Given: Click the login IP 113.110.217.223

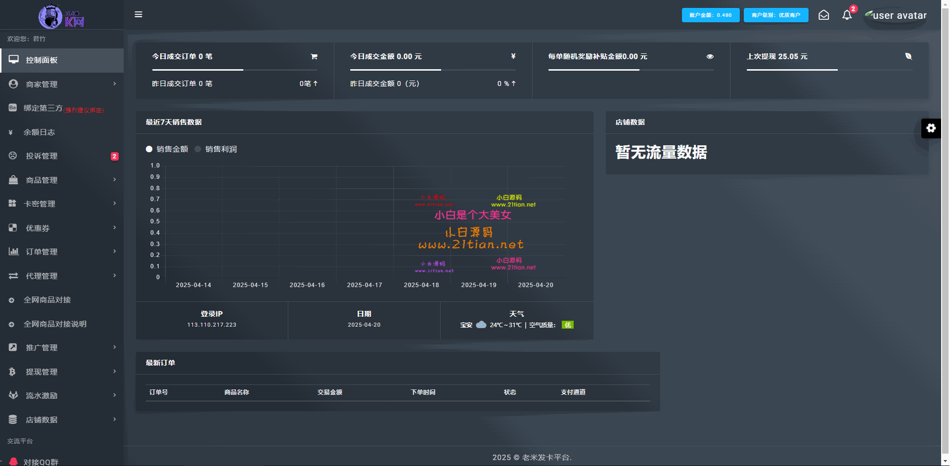Looking at the screenshot, I should click(212, 325).
